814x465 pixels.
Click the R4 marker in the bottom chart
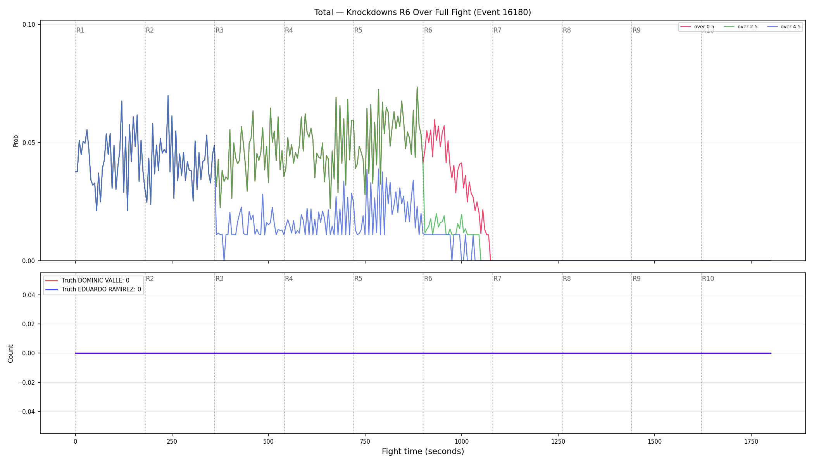(x=289, y=279)
